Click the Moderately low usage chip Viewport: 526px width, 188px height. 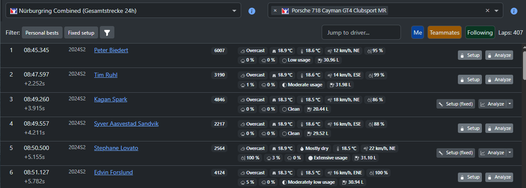tap(308, 182)
